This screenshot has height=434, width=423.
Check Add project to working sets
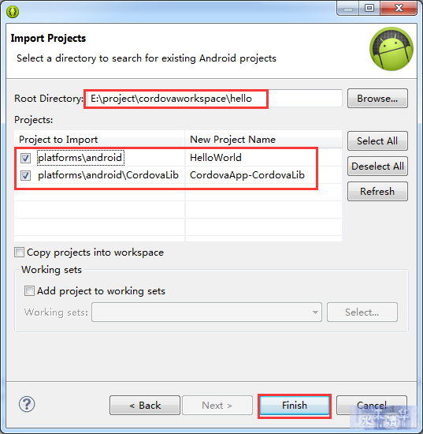point(29,291)
